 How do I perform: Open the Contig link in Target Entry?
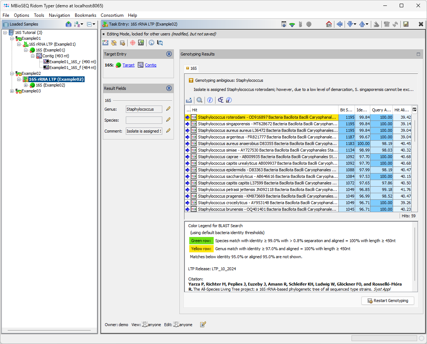click(150, 65)
